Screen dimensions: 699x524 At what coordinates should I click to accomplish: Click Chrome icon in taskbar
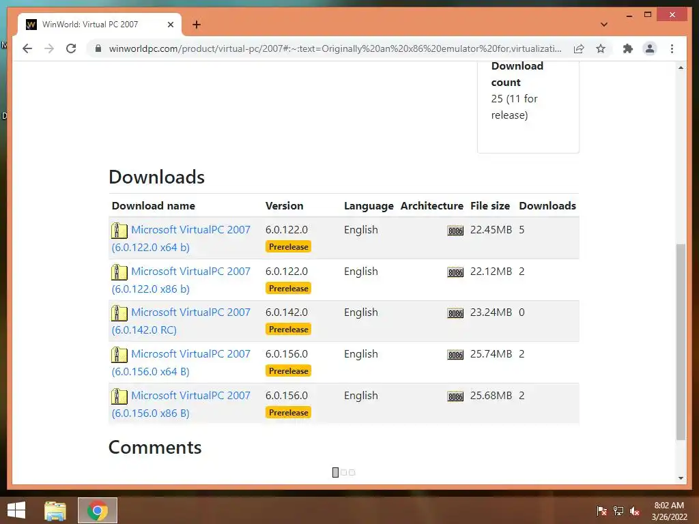(x=98, y=510)
